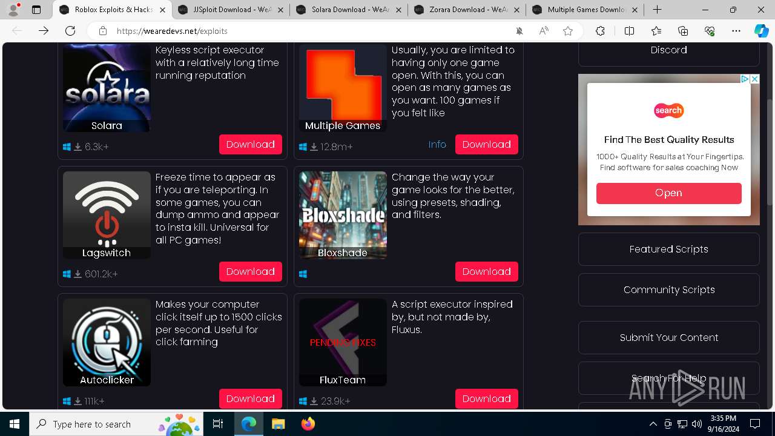Close the Zorara Download tab
The height and width of the screenshot is (436, 775).
[x=517, y=10]
